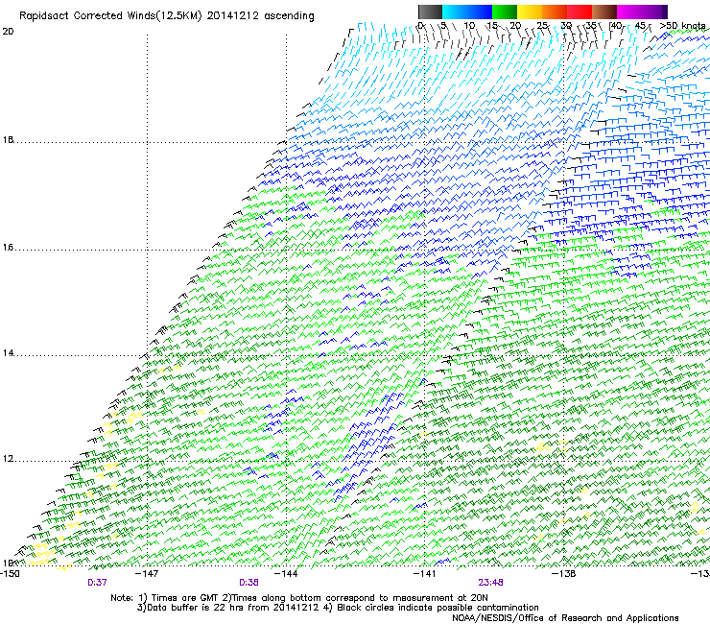Click the "12" latitude axis label
The height and width of the screenshot is (624, 710).
click(8, 459)
